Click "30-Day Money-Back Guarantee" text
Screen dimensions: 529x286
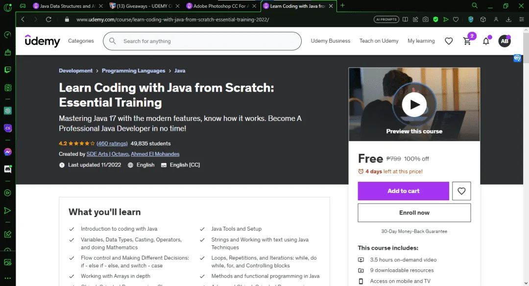pyautogui.click(x=414, y=231)
